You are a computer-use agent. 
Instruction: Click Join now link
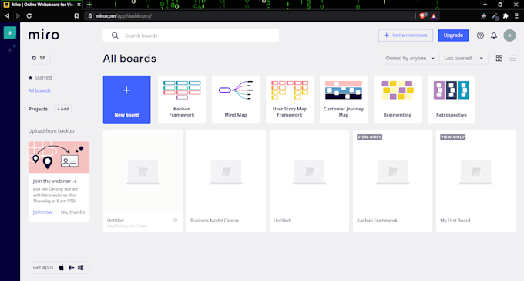[42, 212]
